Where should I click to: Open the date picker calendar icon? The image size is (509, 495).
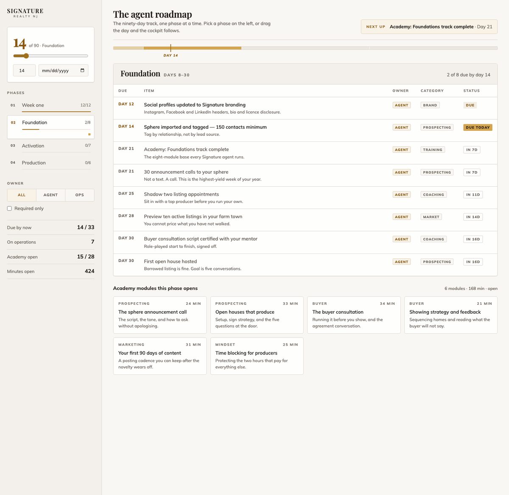point(82,70)
